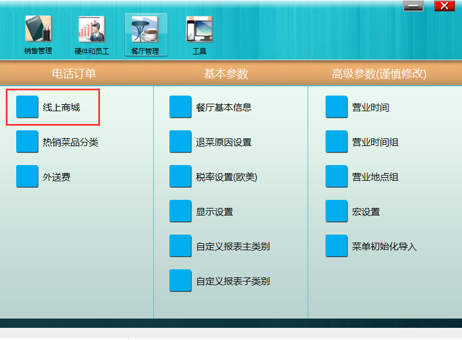Click the 电话订单 column header
The width and height of the screenshot is (462, 340).
[x=74, y=74]
